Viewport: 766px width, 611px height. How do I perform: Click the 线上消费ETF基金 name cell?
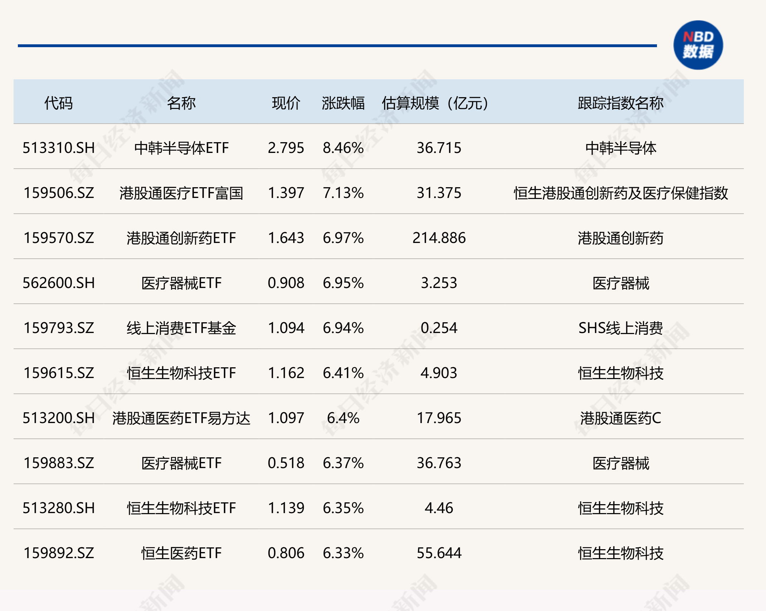tap(181, 328)
